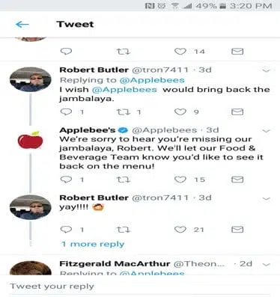Screen dimensions: 280x297
Task: Open options chevron on Applebee's tweet
Action: coord(267,131)
